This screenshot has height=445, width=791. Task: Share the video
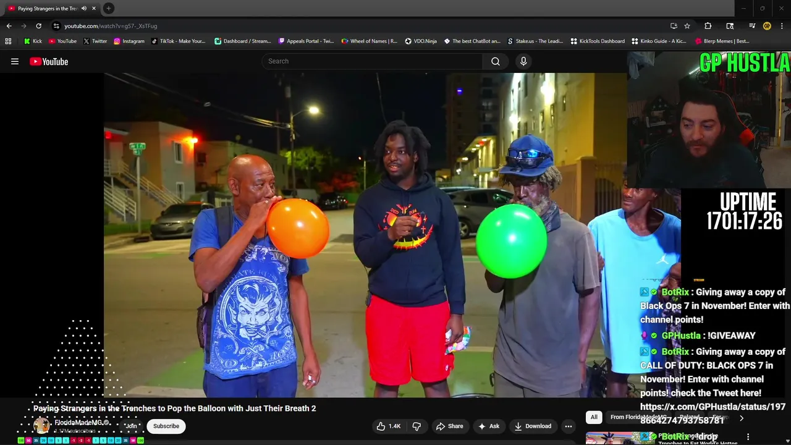tap(449, 426)
